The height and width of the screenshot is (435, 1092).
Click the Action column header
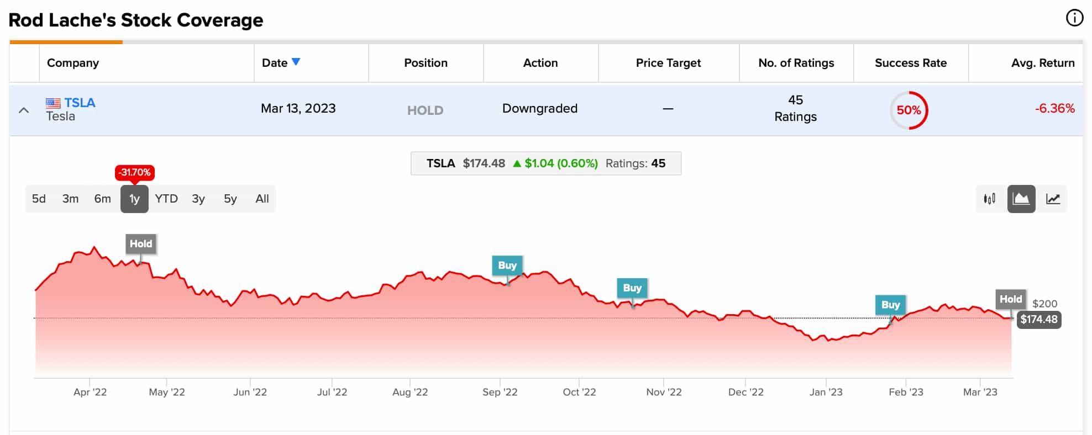(540, 63)
